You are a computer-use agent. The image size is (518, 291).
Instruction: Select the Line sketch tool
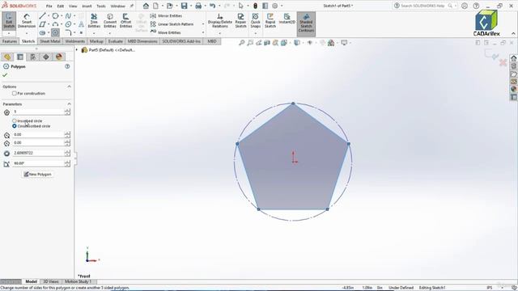click(42, 16)
